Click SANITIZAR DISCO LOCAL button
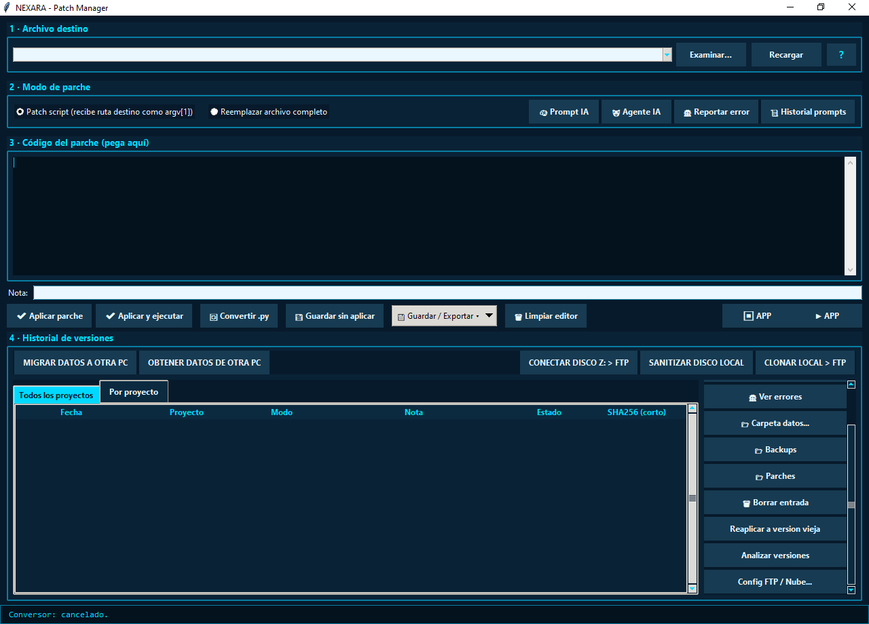This screenshot has height=624, width=869. 697,363
